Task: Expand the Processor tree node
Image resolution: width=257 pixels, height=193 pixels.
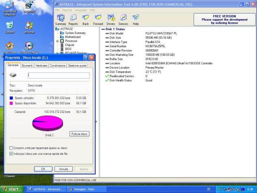Action: coord(57,41)
